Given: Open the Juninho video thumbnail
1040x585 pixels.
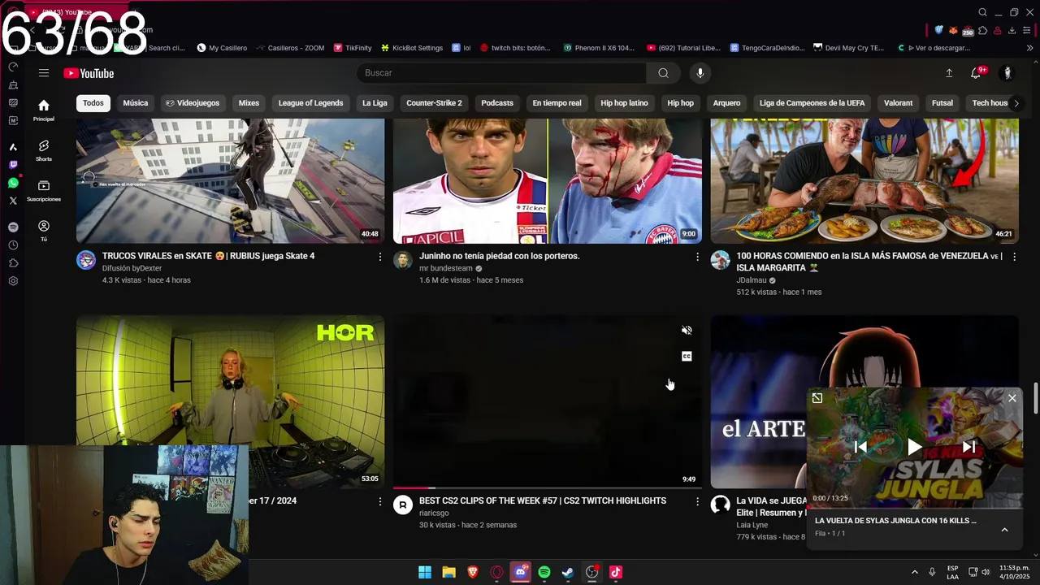Looking at the screenshot, I should (x=548, y=180).
